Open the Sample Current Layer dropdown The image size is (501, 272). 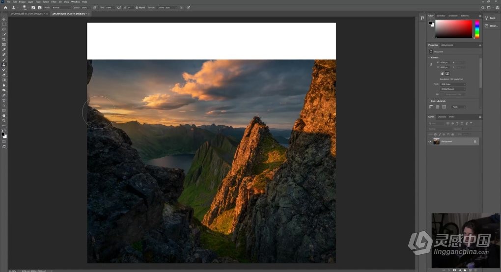(x=166, y=8)
